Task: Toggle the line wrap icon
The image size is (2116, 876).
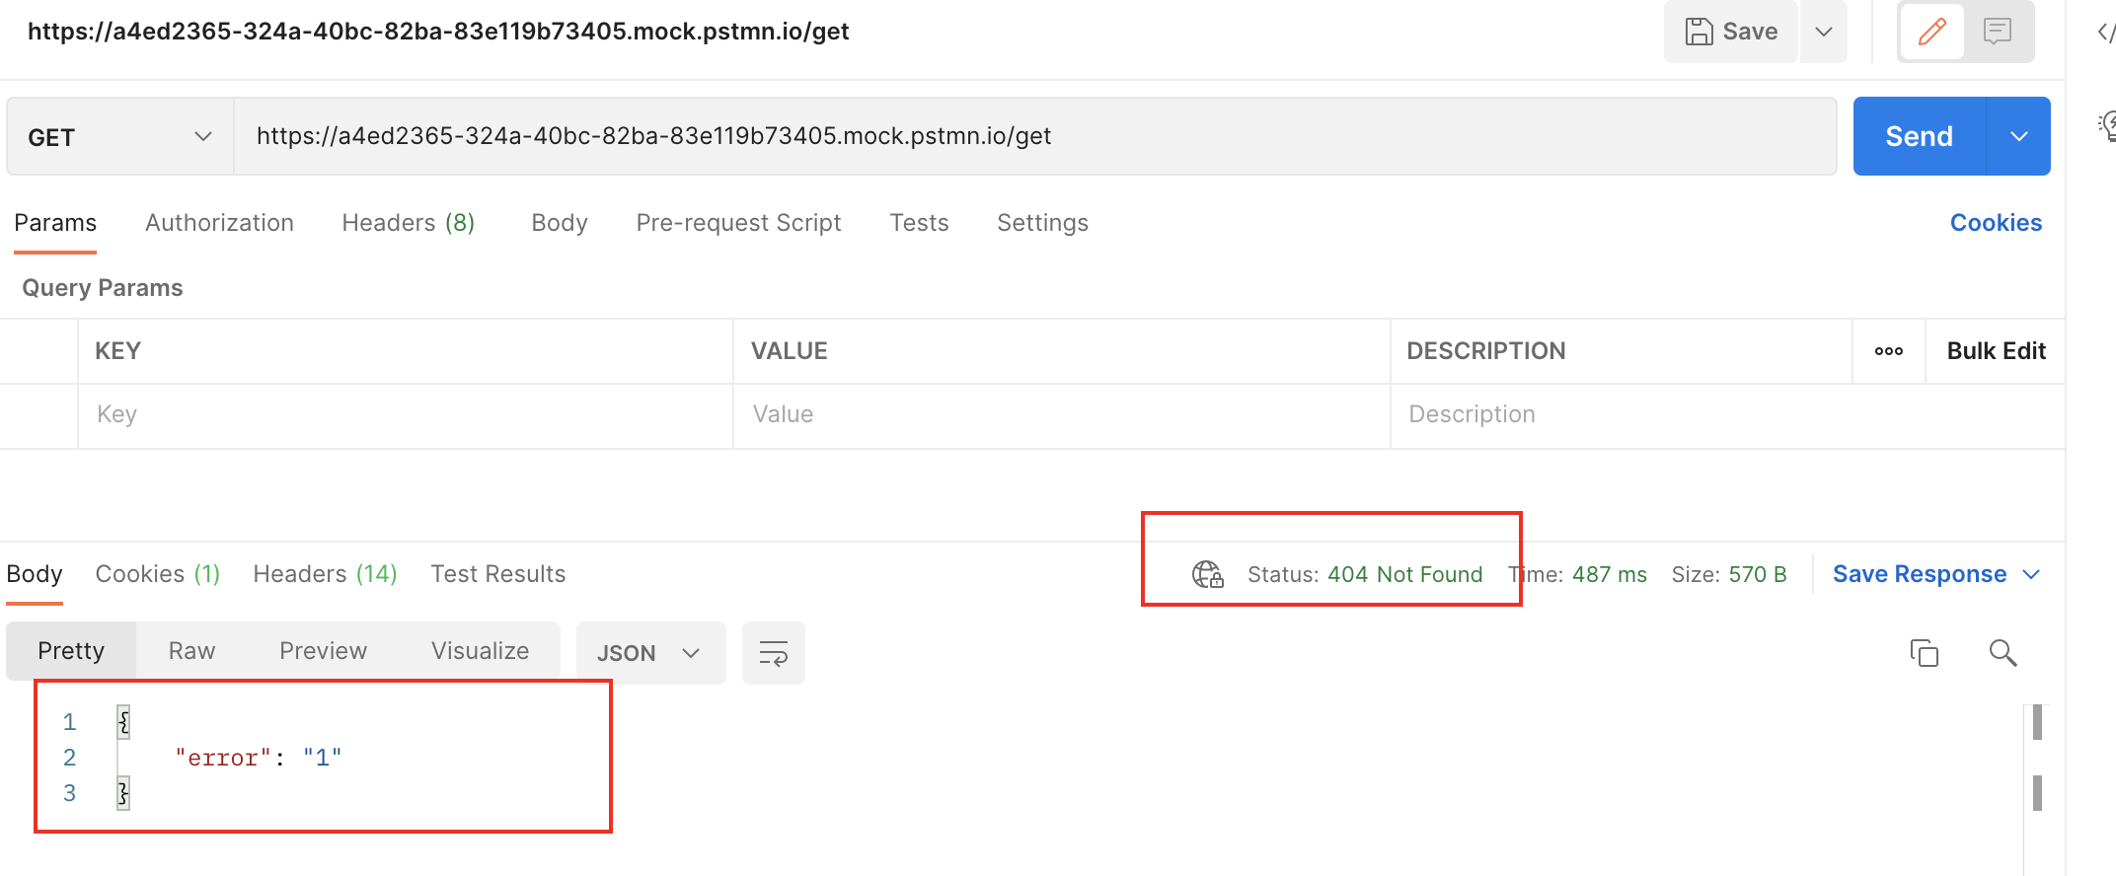Action: pyautogui.click(x=773, y=653)
